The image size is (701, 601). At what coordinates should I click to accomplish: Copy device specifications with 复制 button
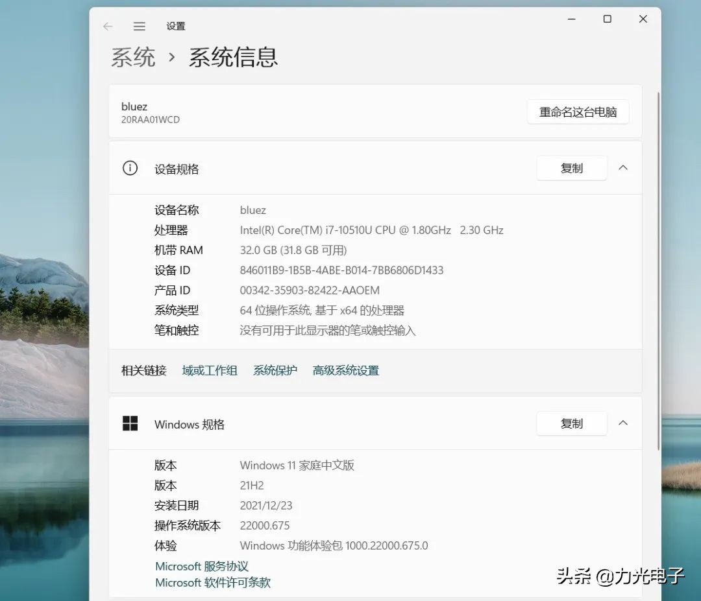tap(572, 169)
